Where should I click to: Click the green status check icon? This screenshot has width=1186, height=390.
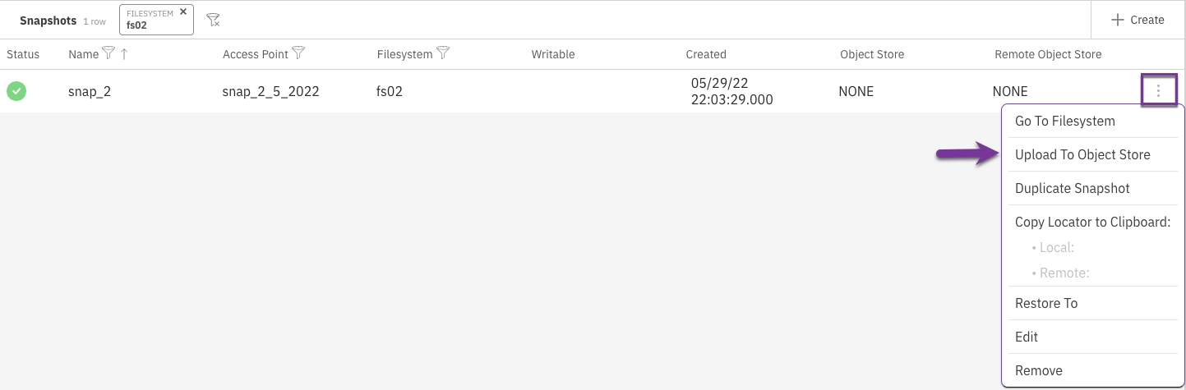point(16,91)
